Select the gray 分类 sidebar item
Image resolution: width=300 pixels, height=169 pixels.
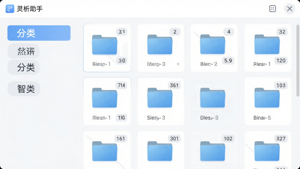(x=23, y=67)
